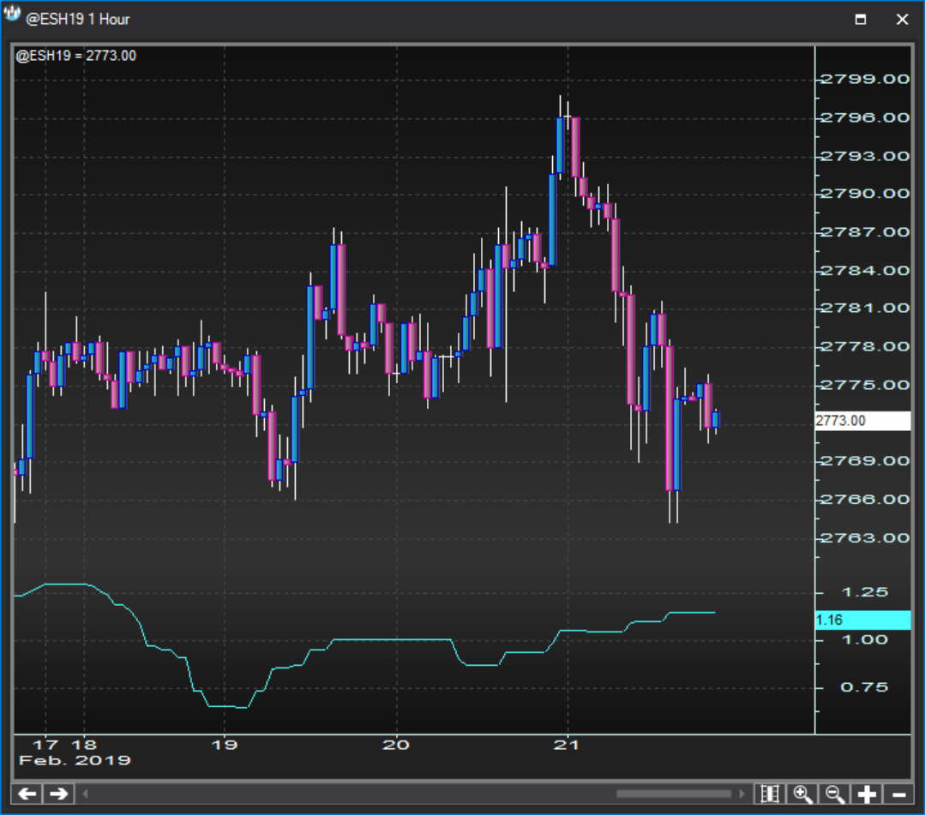Click the tallest candle near 2796 high
This screenshot has height=815, width=925.
pyautogui.click(x=560, y=146)
